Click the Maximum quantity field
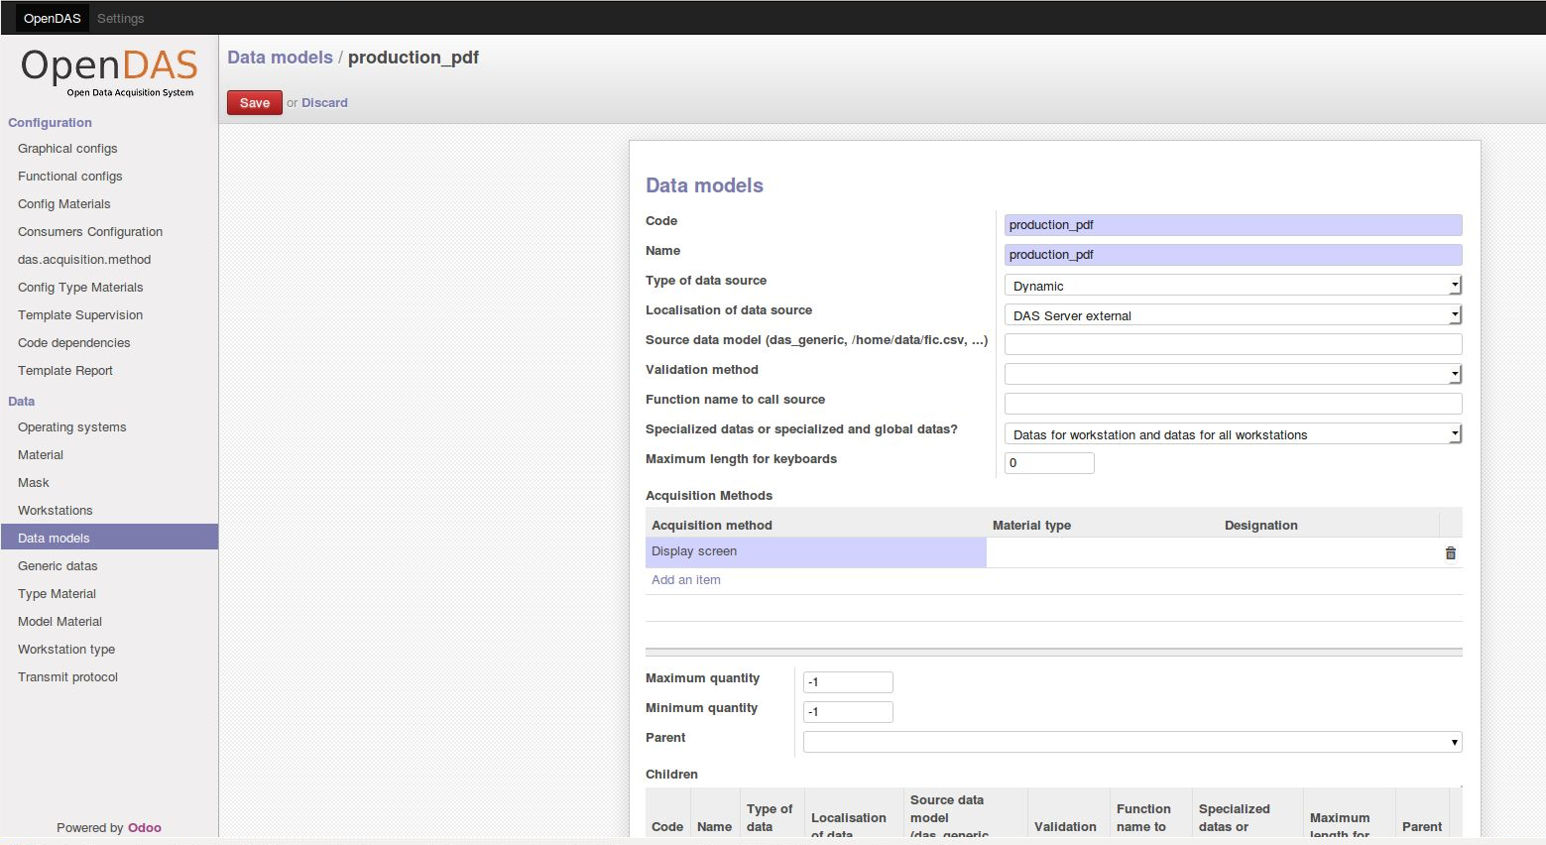 coord(848,682)
